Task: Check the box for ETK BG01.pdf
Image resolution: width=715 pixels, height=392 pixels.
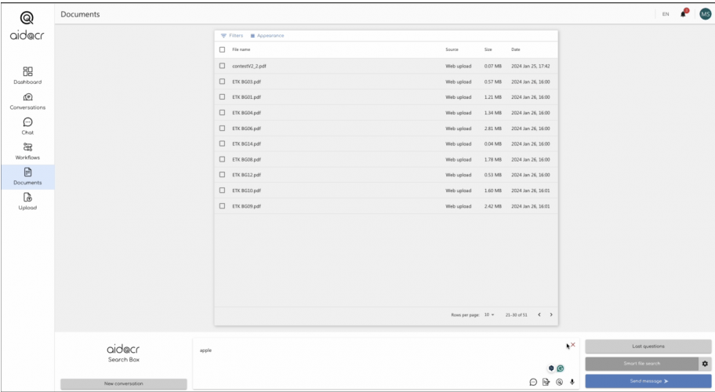Action: pyautogui.click(x=222, y=96)
